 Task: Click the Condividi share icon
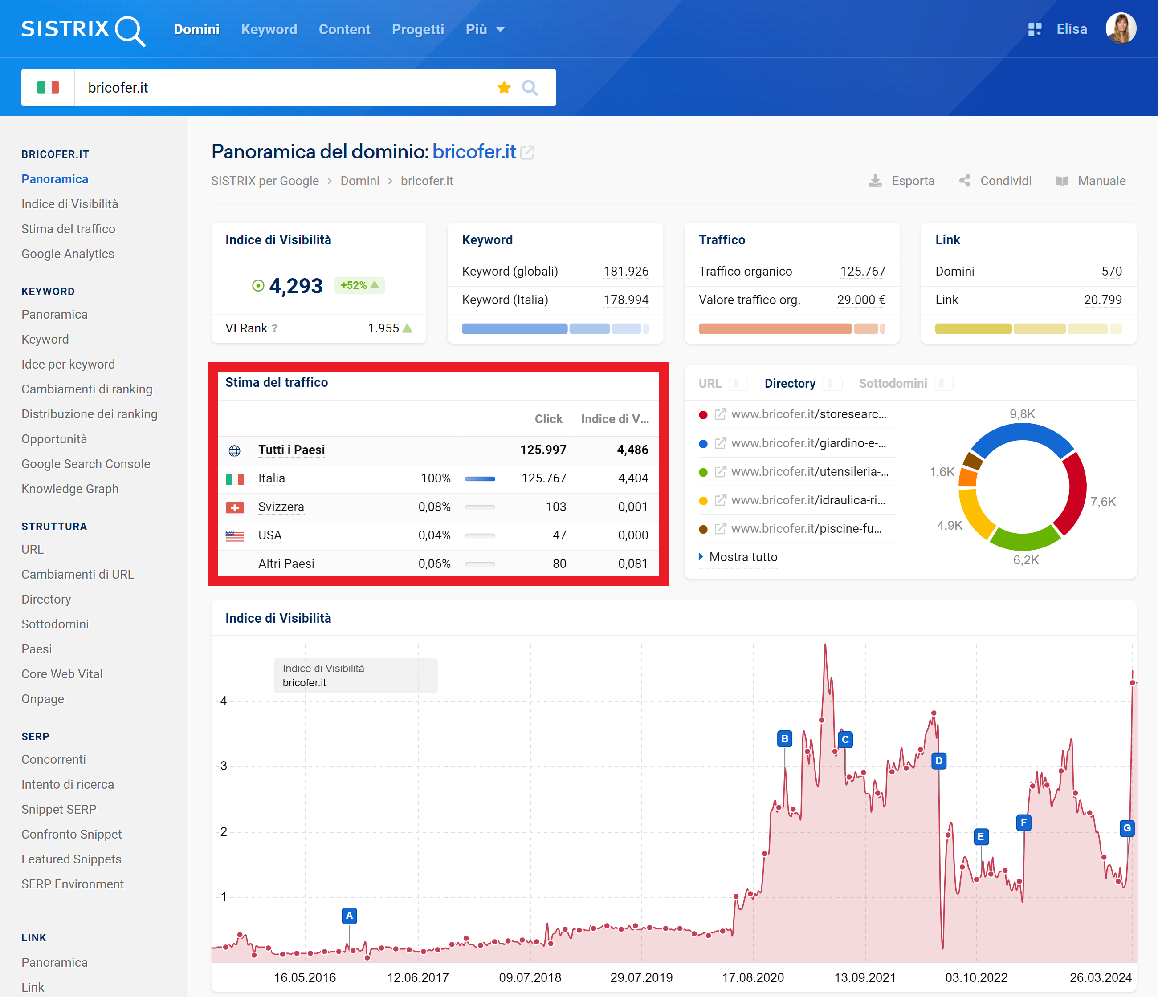tap(965, 181)
